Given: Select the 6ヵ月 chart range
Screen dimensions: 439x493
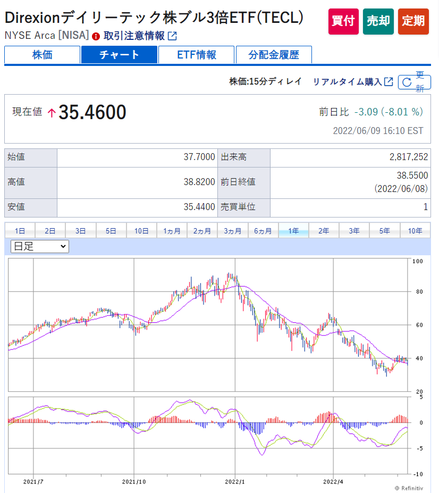Looking at the screenshot, I should point(263,231).
